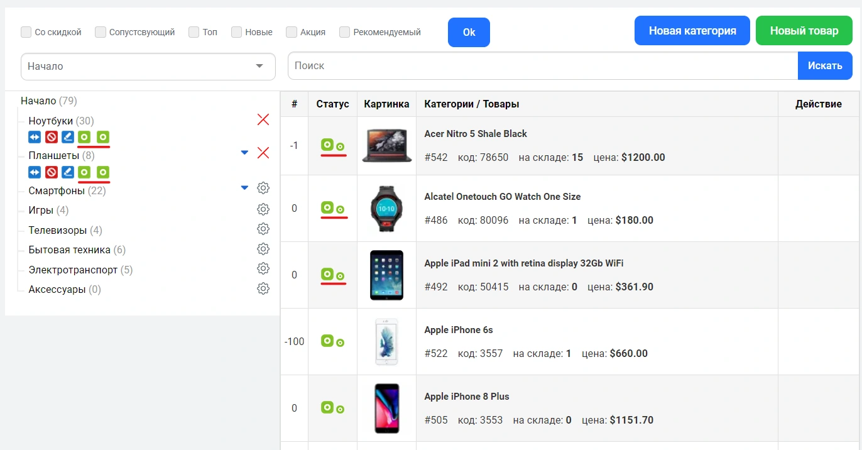
Task: Select the Электротранспорт category in tree
Action: click(x=73, y=270)
